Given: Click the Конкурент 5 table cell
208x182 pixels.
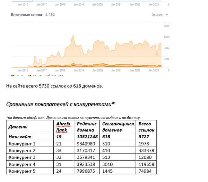Looking at the screenshot, I should tap(22, 171).
